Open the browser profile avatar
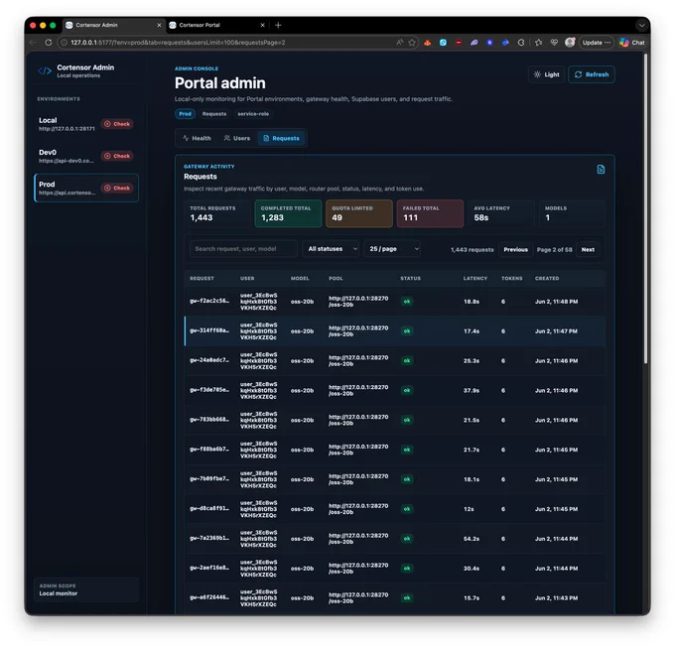The image size is (675, 648). 570,42
